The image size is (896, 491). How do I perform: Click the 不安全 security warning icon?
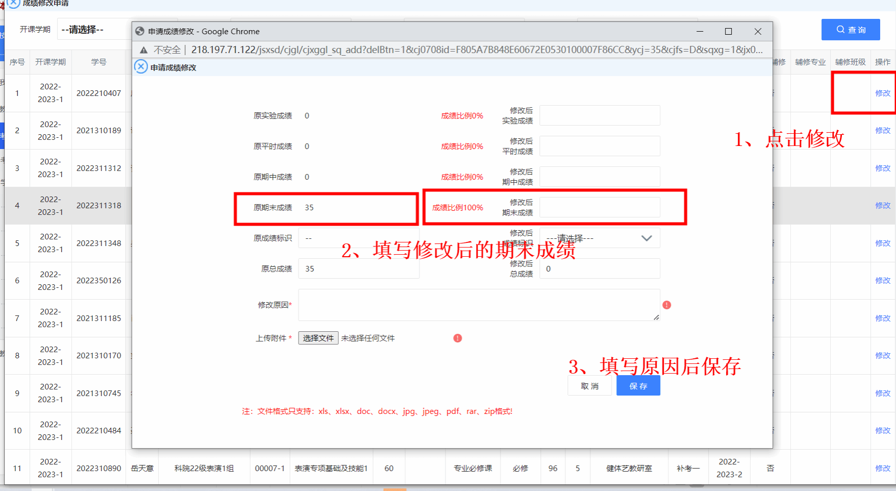coord(144,50)
